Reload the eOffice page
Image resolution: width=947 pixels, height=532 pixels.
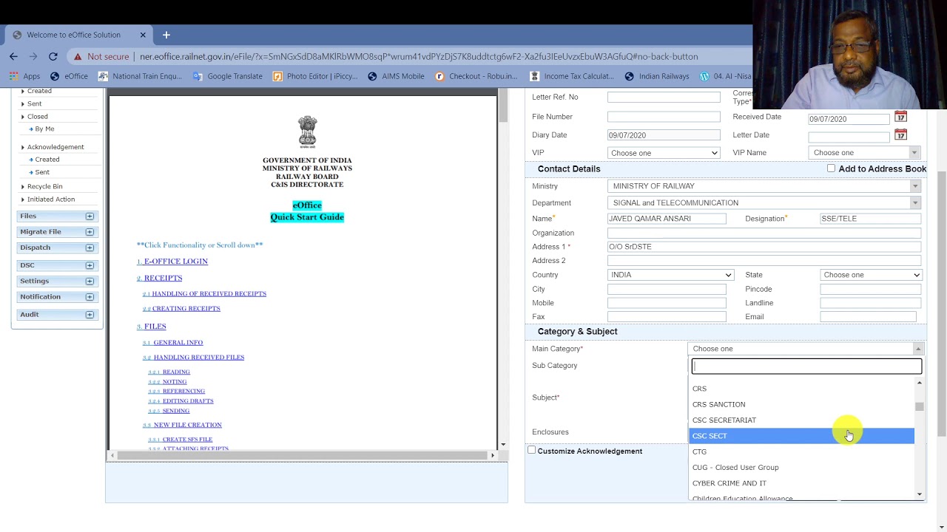pyautogui.click(x=53, y=56)
